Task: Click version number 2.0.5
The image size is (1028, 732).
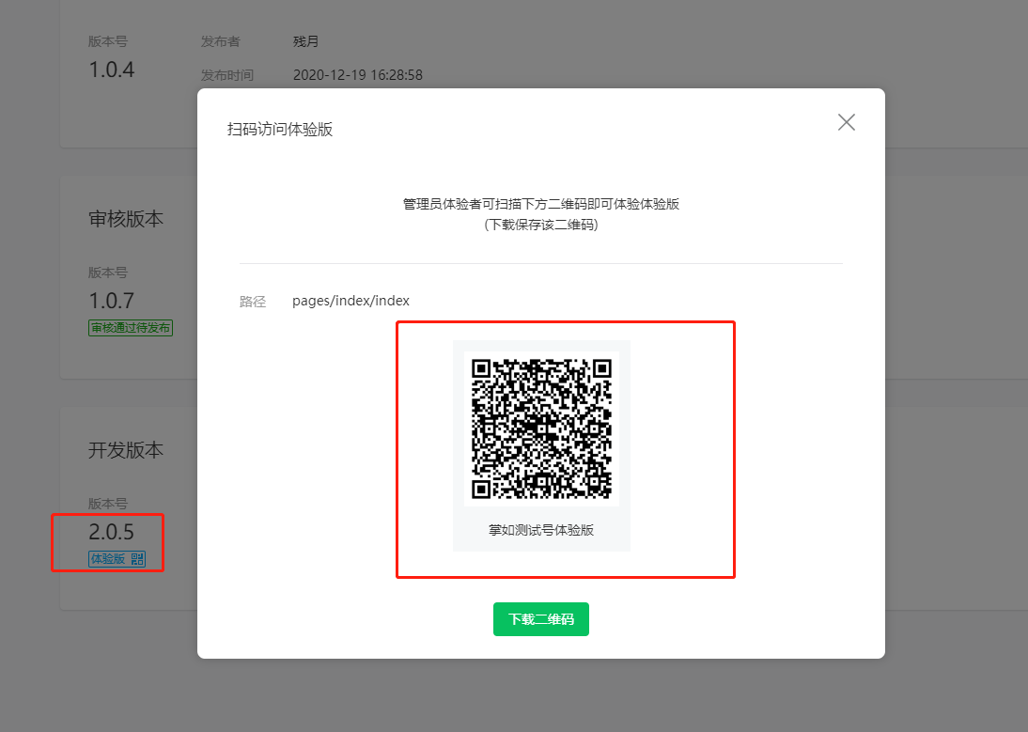Action: click(x=112, y=532)
